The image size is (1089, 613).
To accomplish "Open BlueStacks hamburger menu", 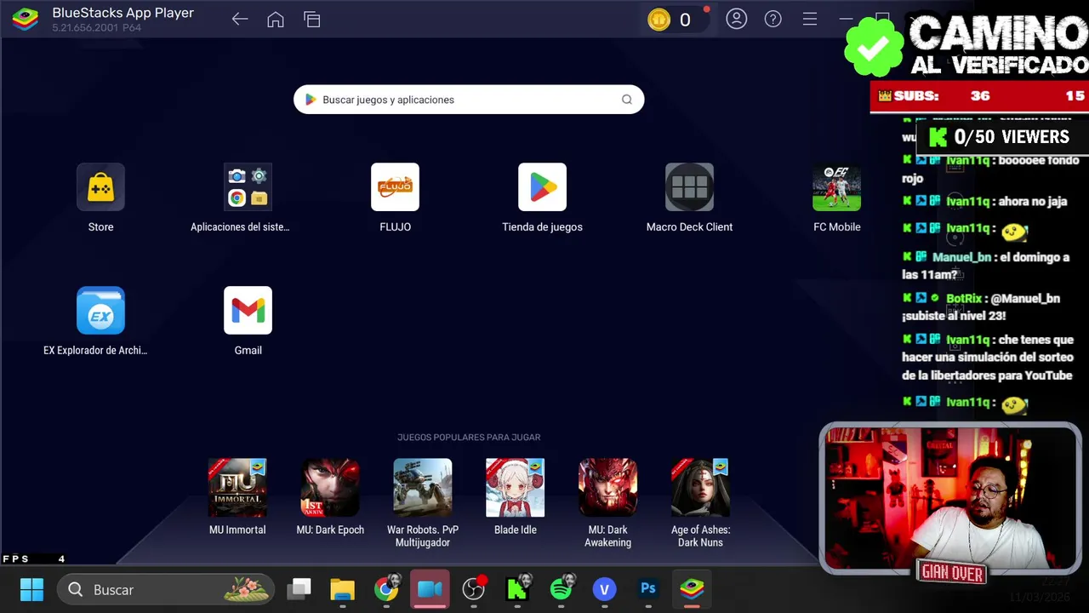I will click(810, 19).
